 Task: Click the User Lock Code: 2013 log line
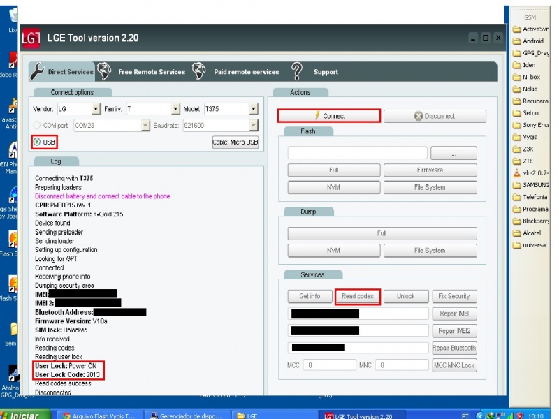[67, 374]
